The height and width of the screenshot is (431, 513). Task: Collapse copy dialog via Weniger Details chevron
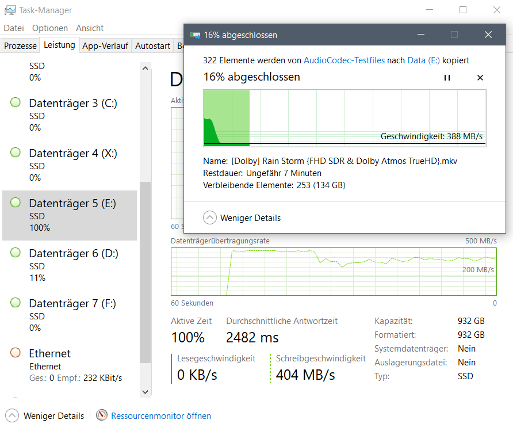(x=210, y=218)
